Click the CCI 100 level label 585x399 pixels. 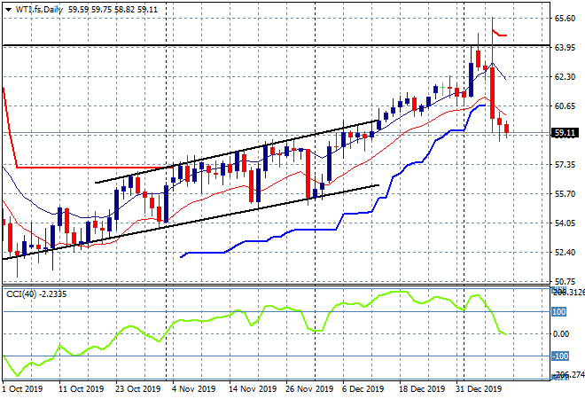(559, 311)
